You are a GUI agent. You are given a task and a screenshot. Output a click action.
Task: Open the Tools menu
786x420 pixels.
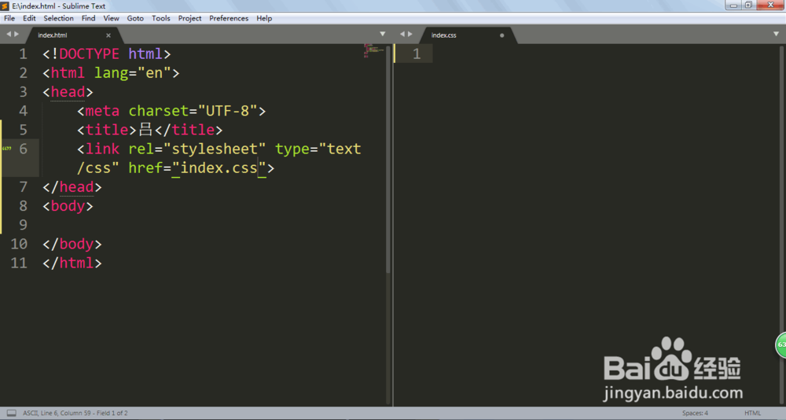[161, 18]
